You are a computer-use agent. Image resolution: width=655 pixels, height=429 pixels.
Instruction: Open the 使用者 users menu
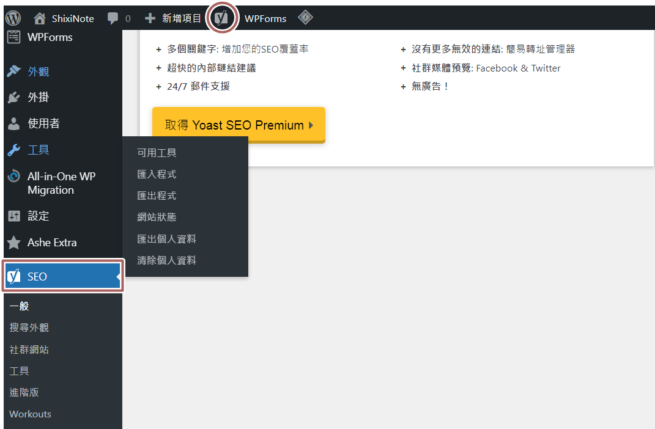(43, 123)
